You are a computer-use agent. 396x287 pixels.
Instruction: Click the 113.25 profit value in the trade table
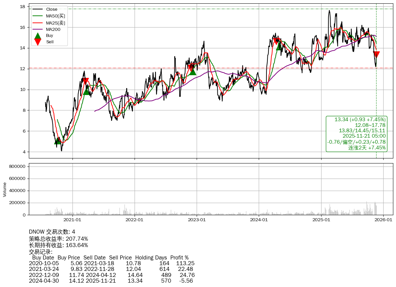pos(185,263)
